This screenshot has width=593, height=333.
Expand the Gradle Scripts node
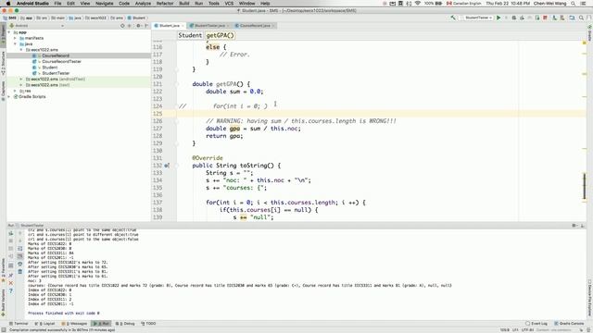[9, 96]
